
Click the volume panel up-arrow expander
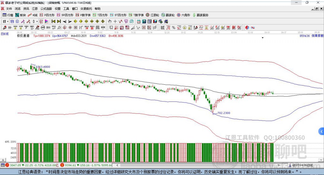3,160
